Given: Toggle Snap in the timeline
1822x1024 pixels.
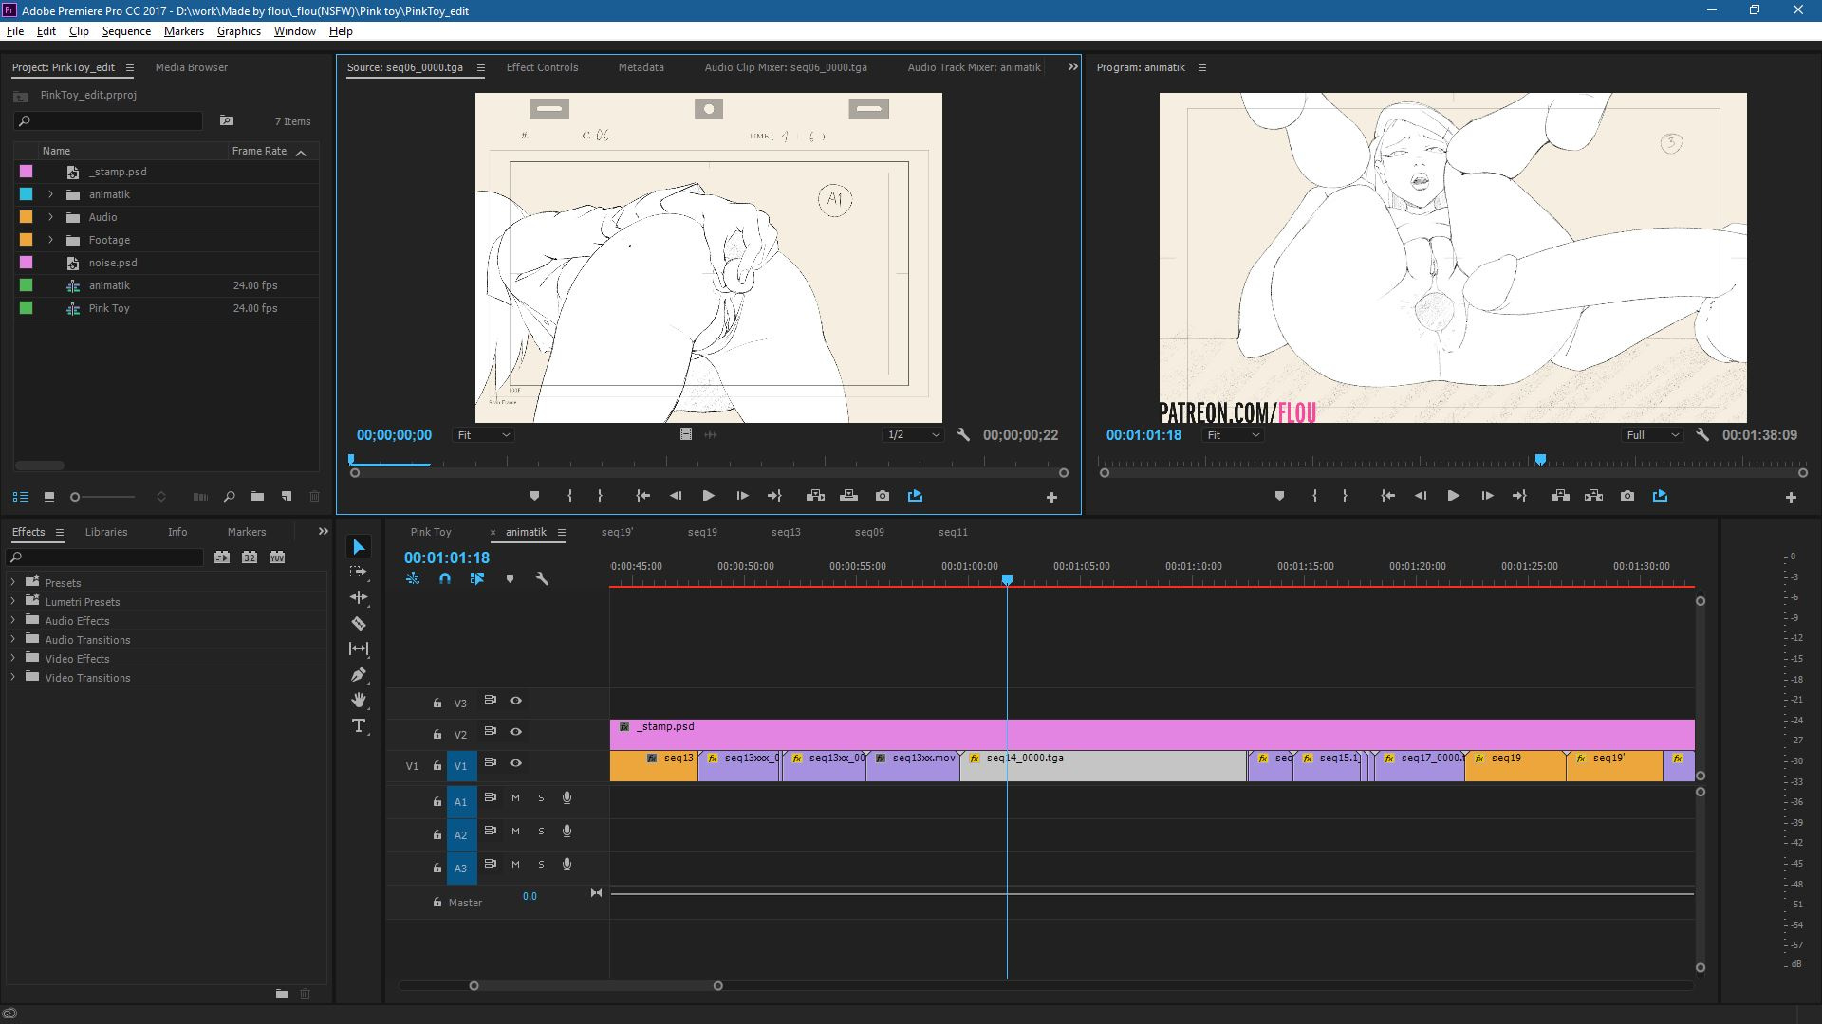Looking at the screenshot, I should (x=445, y=578).
